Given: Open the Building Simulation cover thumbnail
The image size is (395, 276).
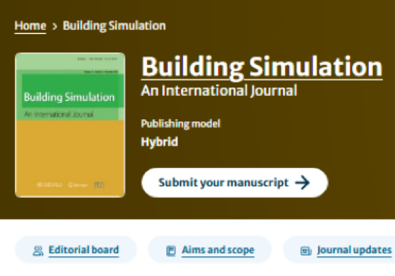Looking at the screenshot, I should 70,125.
